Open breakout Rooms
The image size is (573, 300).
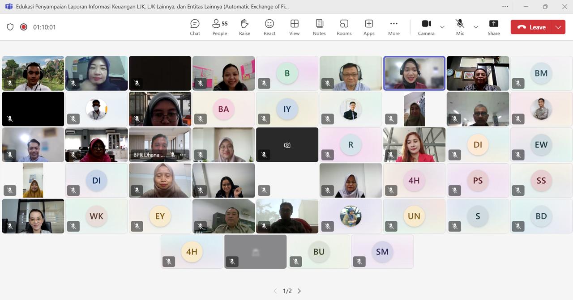[x=344, y=27]
